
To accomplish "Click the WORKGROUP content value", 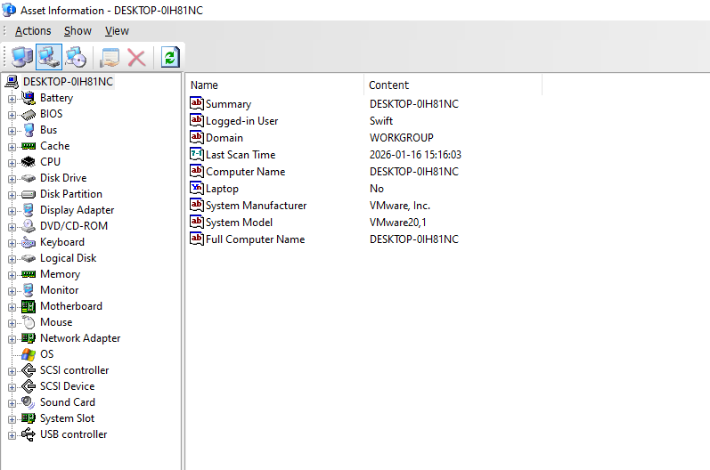I will point(401,137).
